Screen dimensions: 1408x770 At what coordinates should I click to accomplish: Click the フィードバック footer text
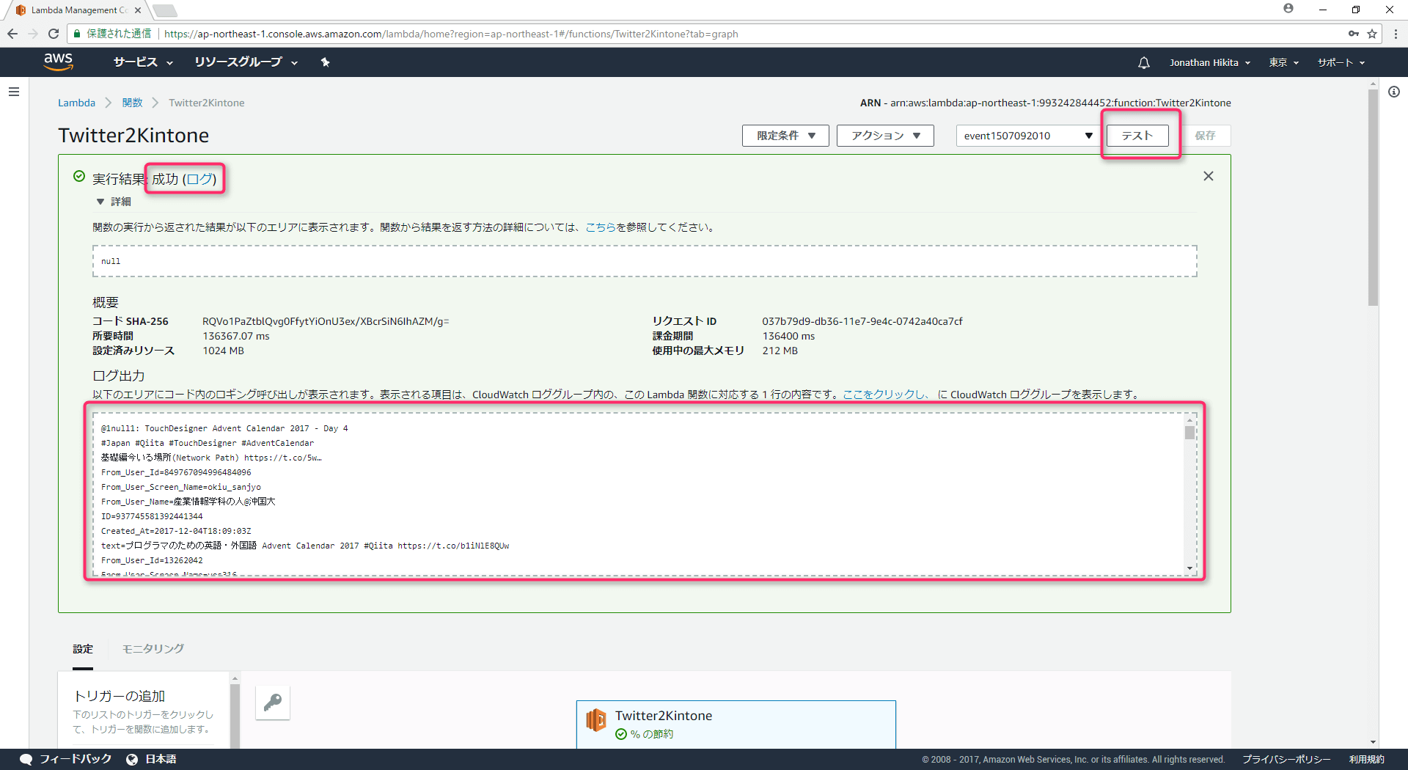76,759
